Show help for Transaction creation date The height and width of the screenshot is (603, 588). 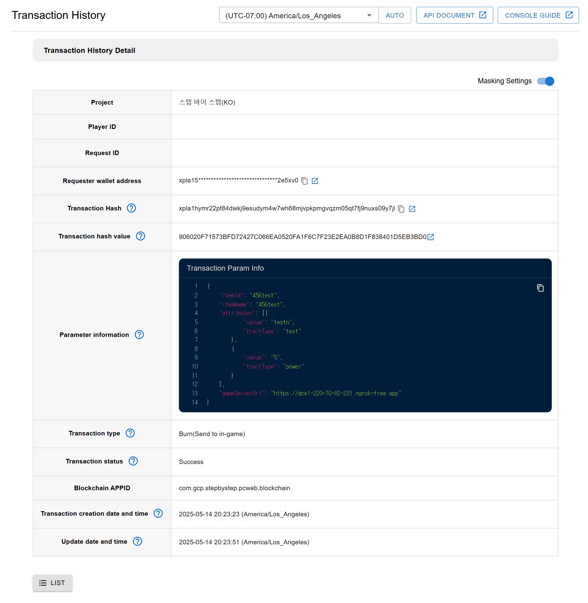pos(158,514)
